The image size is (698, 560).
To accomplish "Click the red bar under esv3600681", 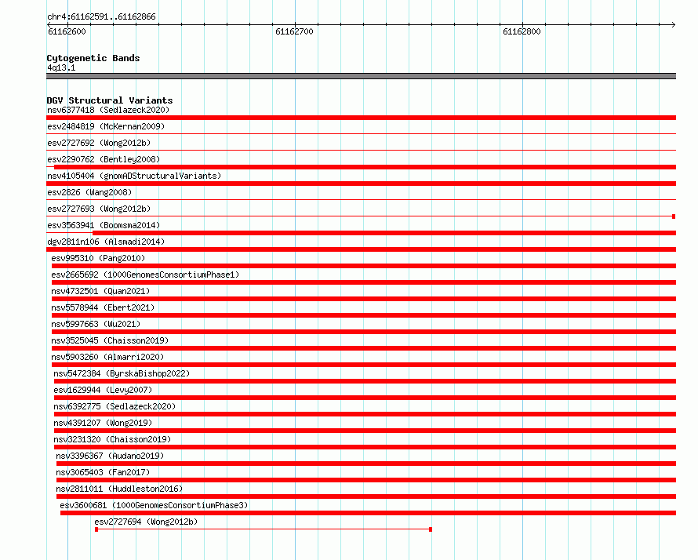I will point(368,513).
